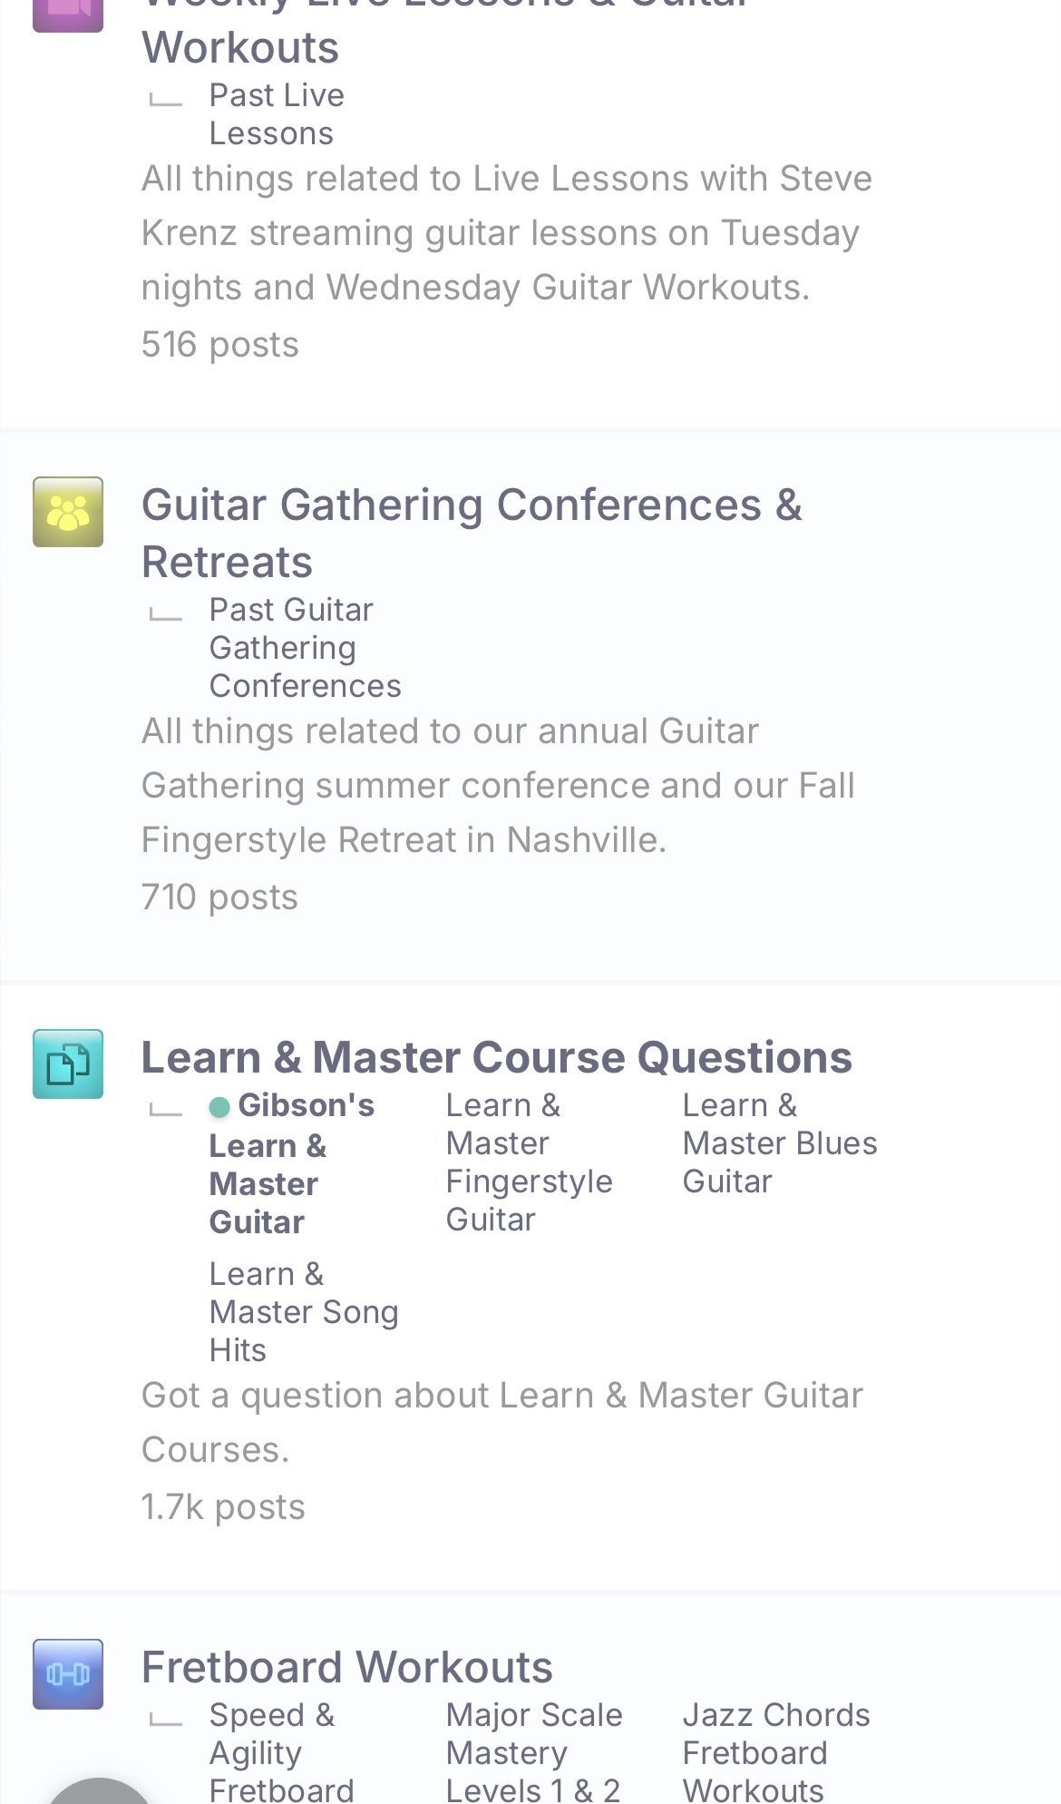This screenshot has width=1061, height=1804.
Task: Open Major Scale Mastery Levels subforum
Action: pyautogui.click(x=533, y=1752)
